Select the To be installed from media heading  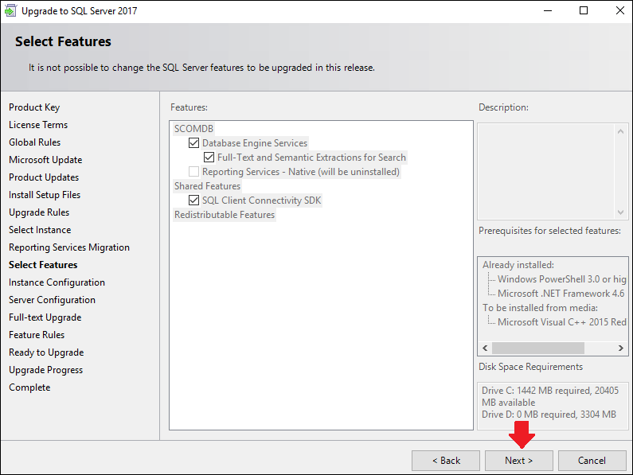[x=540, y=308]
